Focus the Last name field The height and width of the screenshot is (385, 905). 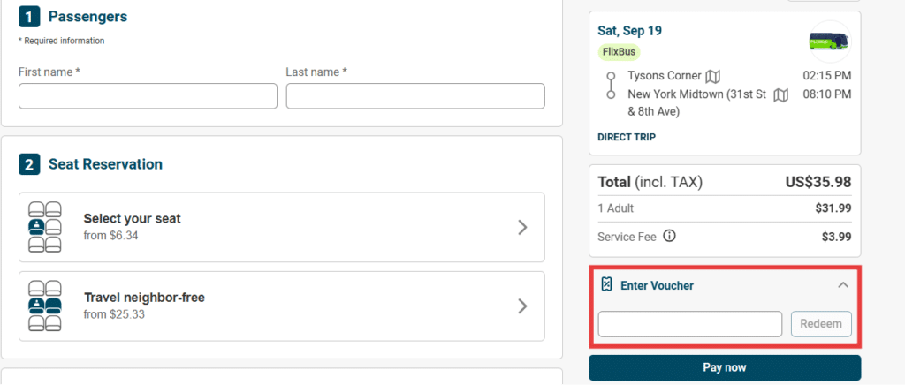(415, 96)
